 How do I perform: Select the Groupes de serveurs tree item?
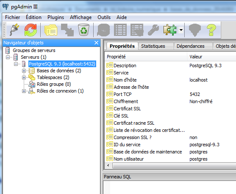tap(34, 50)
